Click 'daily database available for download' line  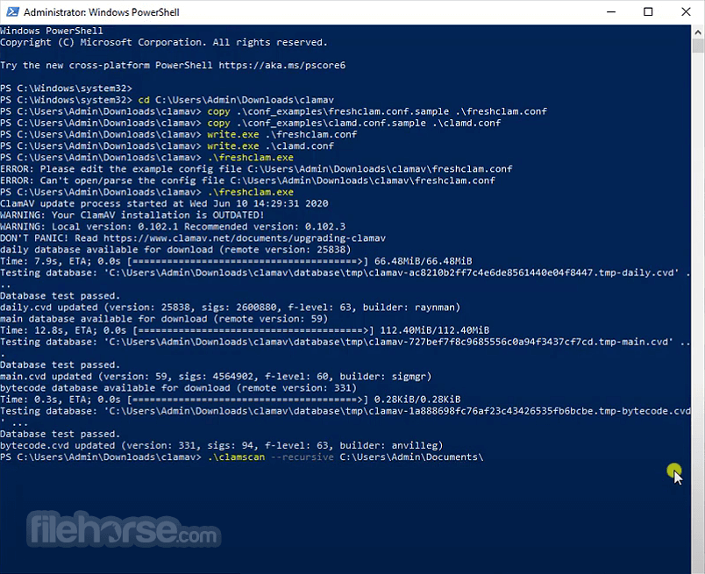175,250
